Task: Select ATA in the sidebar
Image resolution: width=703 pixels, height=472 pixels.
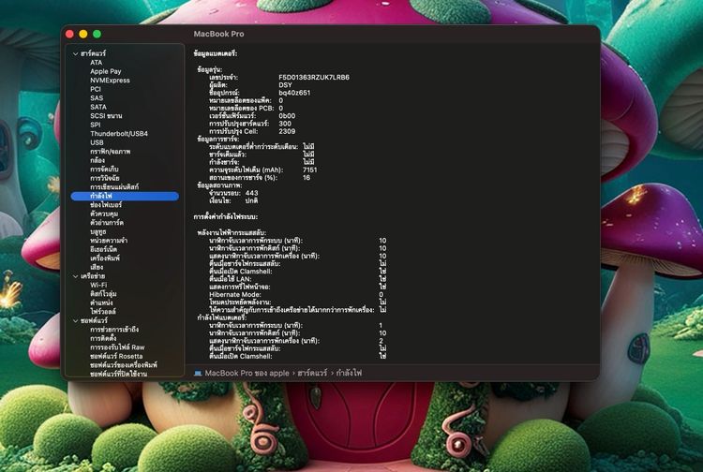Action: point(96,62)
